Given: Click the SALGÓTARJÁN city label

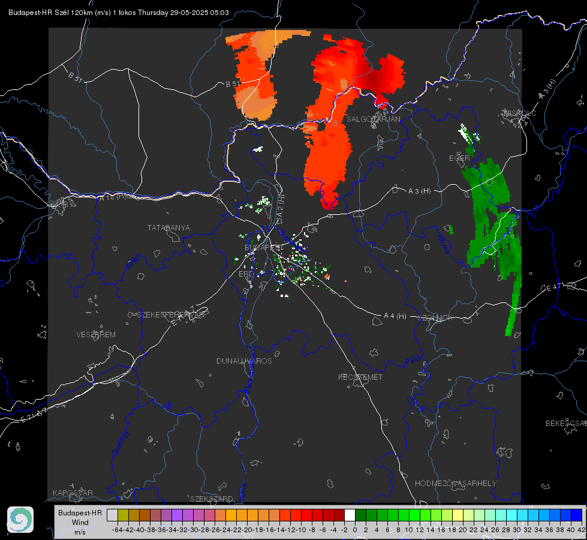Looking at the screenshot, I should (x=373, y=119).
